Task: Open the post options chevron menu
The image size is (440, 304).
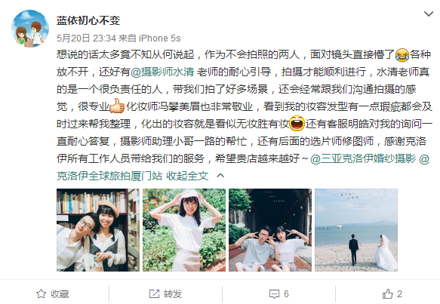Action: tap(428, 14)
